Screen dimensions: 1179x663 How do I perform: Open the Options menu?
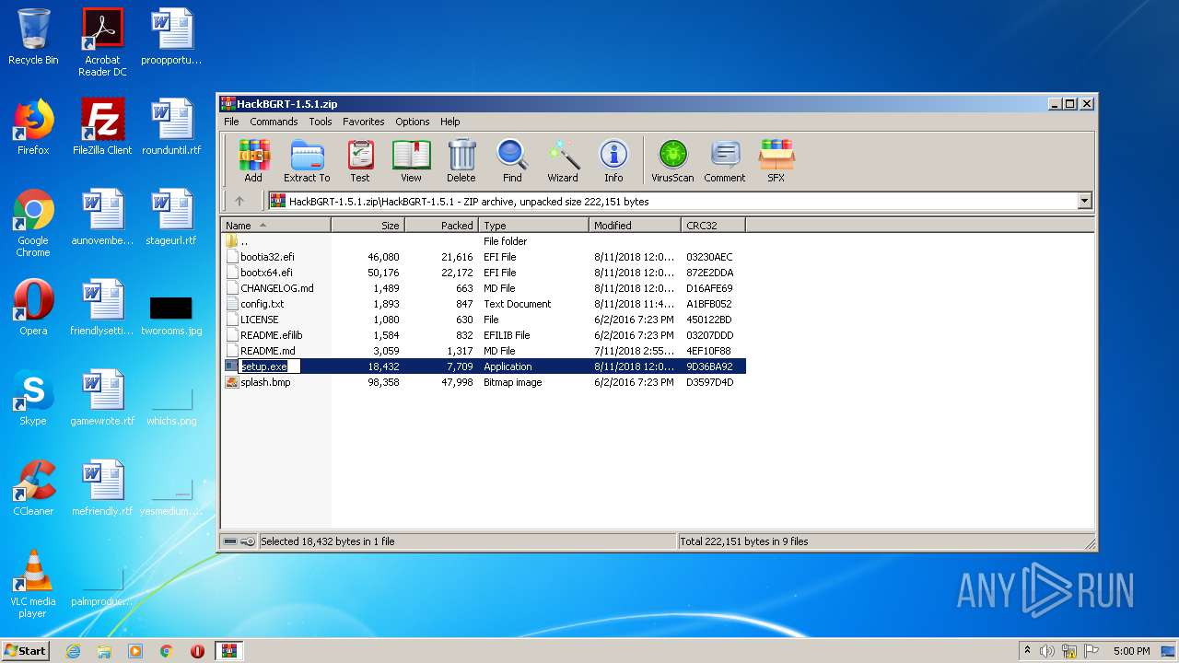(413, 122)
